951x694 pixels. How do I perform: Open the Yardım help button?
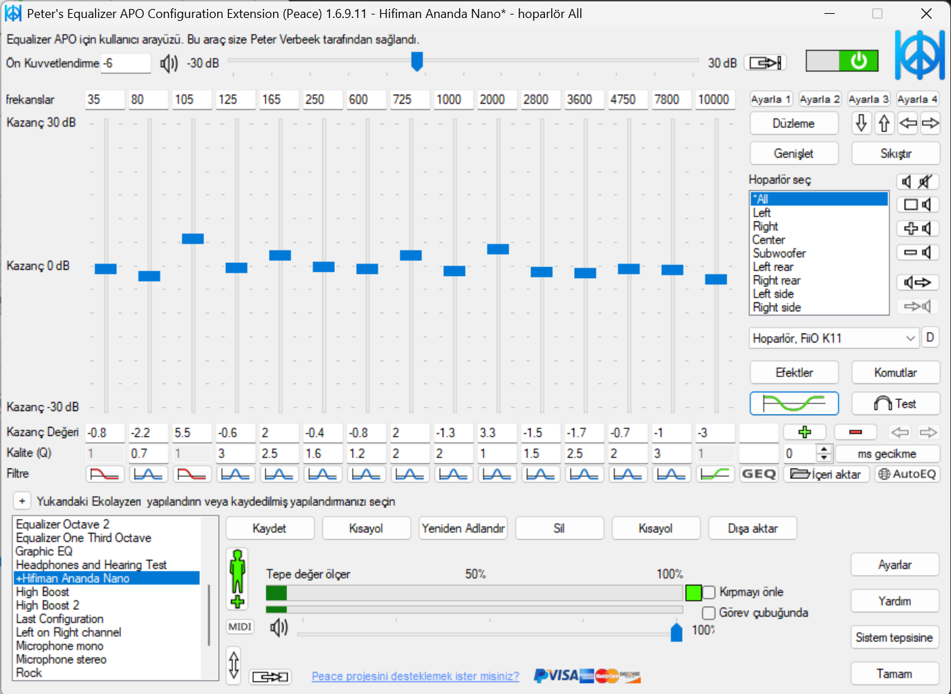(895, 601)
